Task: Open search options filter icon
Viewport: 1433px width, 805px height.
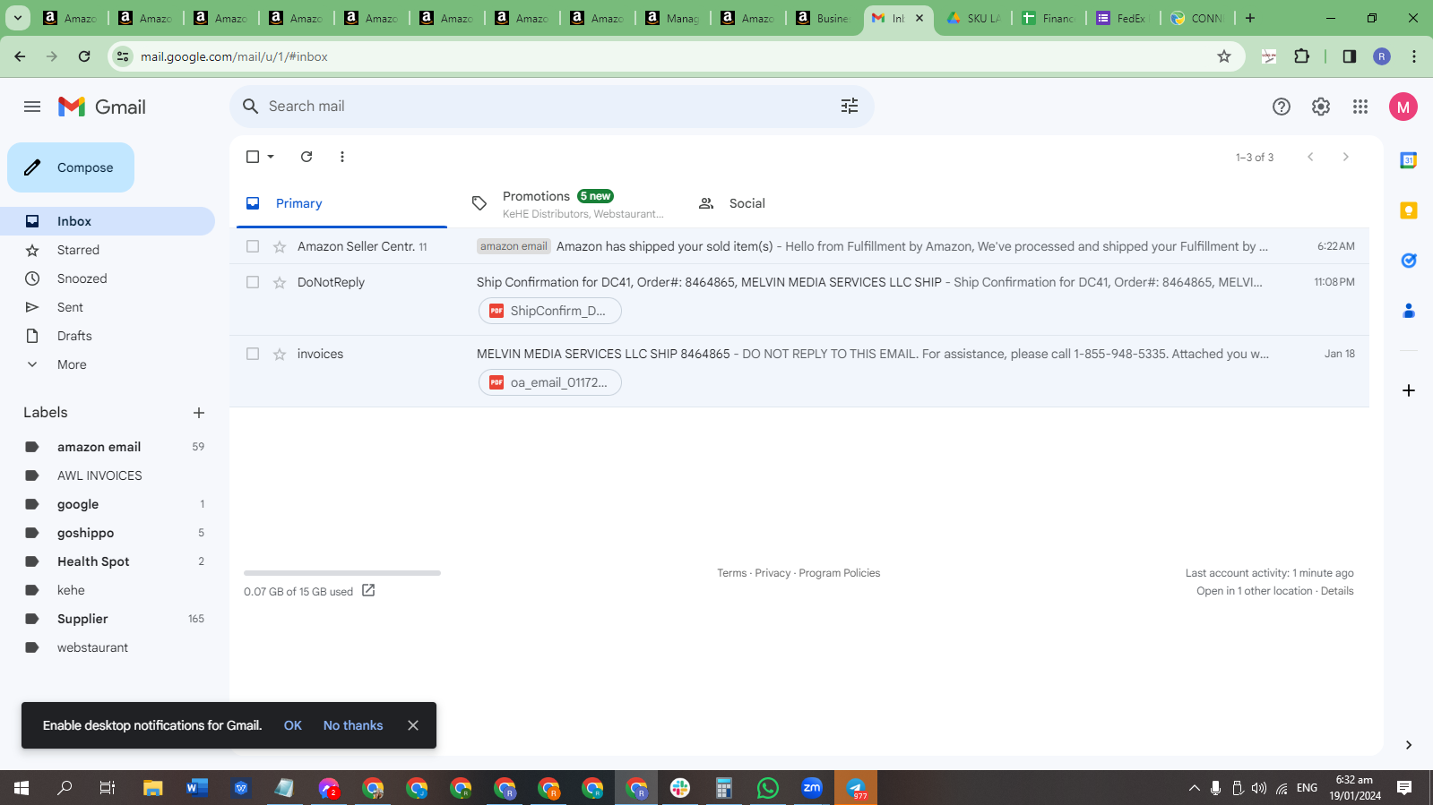Action: click(x=850, y=107)
